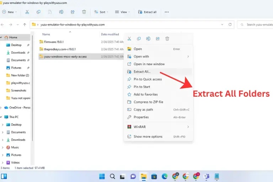Open Microsoft Edge from the taskbar
Screen dimensions: 273x182
pos(165,176)
